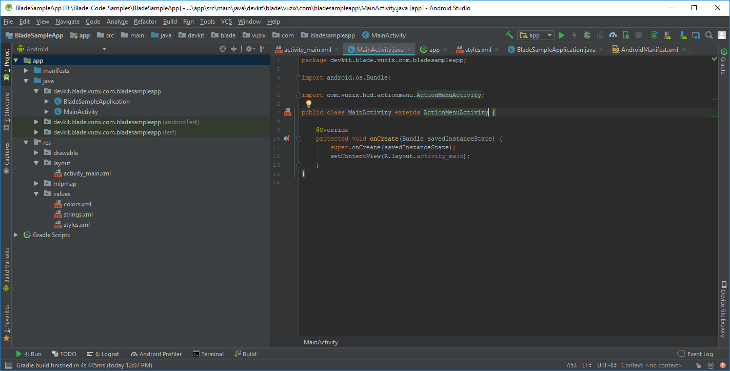The width and height of the screenshot is (730, 371).
Task: Click the user account avatar icon
Action: 722,35
